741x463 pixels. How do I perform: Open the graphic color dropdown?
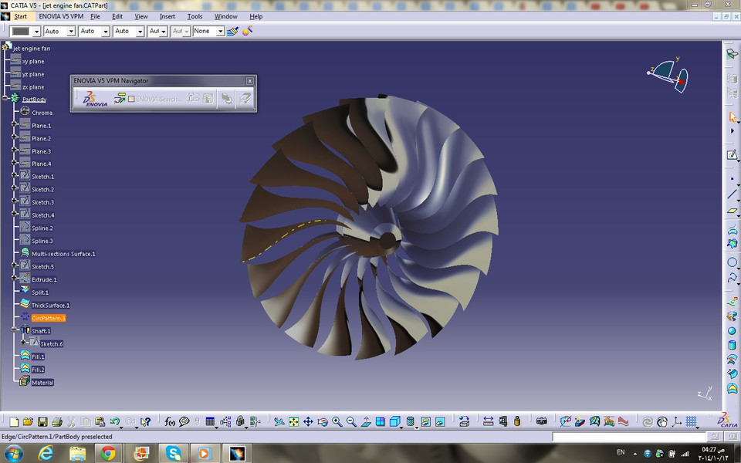(36, 31)
